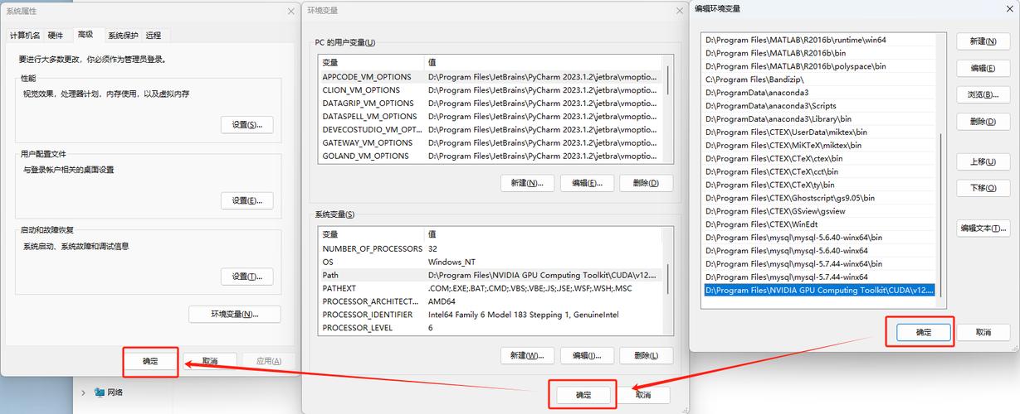Select the GOLAND_VM_OPTIONS user variable
1020x414 pixels.
click(491, 156)
